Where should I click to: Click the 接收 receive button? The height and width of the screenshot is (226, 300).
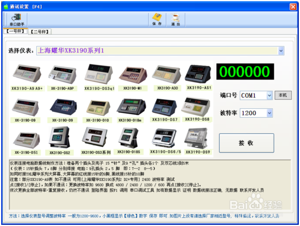click(246, 143)
